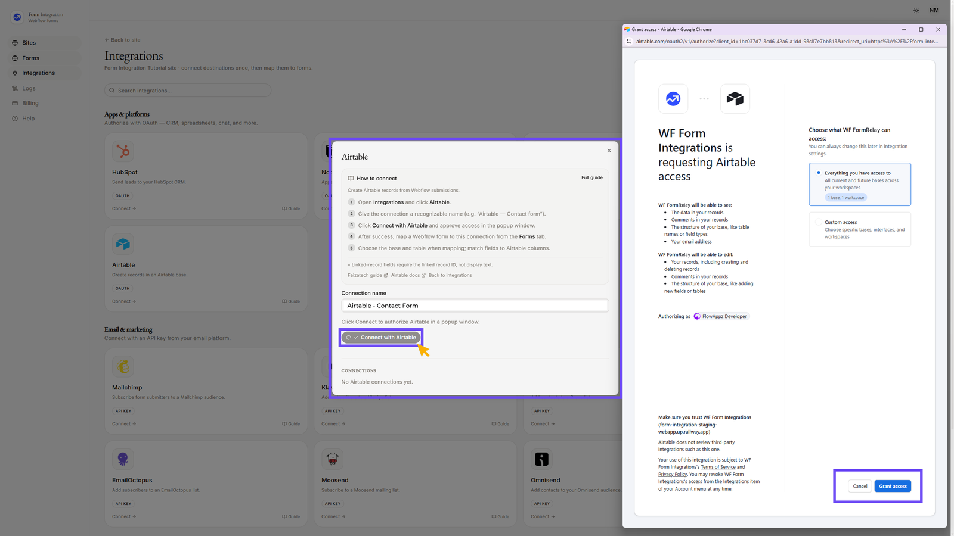Select the Custom access option
Viewport: 954px width, 536px height.
(x=860, y=229)
